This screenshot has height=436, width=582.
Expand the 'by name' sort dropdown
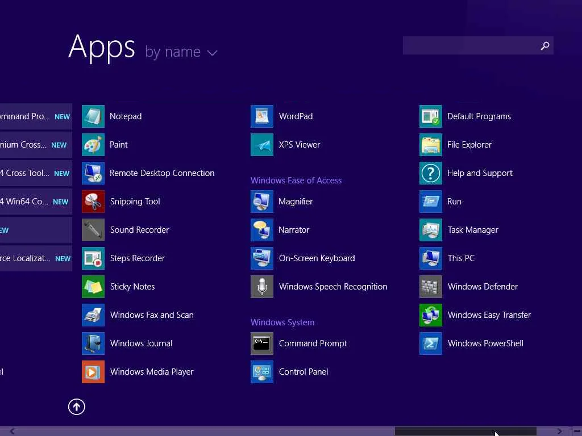pos(181,52)
